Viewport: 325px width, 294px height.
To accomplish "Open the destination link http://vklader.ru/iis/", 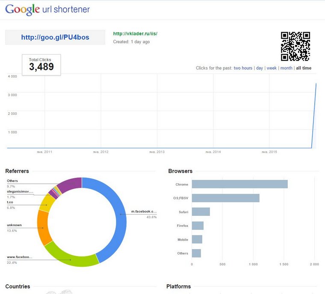I will coord(135,34).
